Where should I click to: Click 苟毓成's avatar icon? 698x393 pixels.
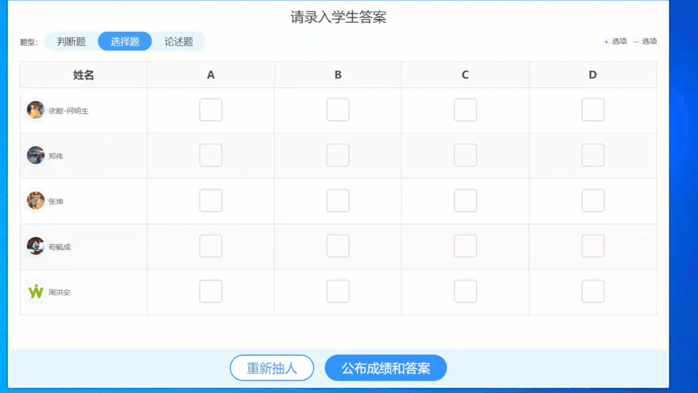point(36,246)
